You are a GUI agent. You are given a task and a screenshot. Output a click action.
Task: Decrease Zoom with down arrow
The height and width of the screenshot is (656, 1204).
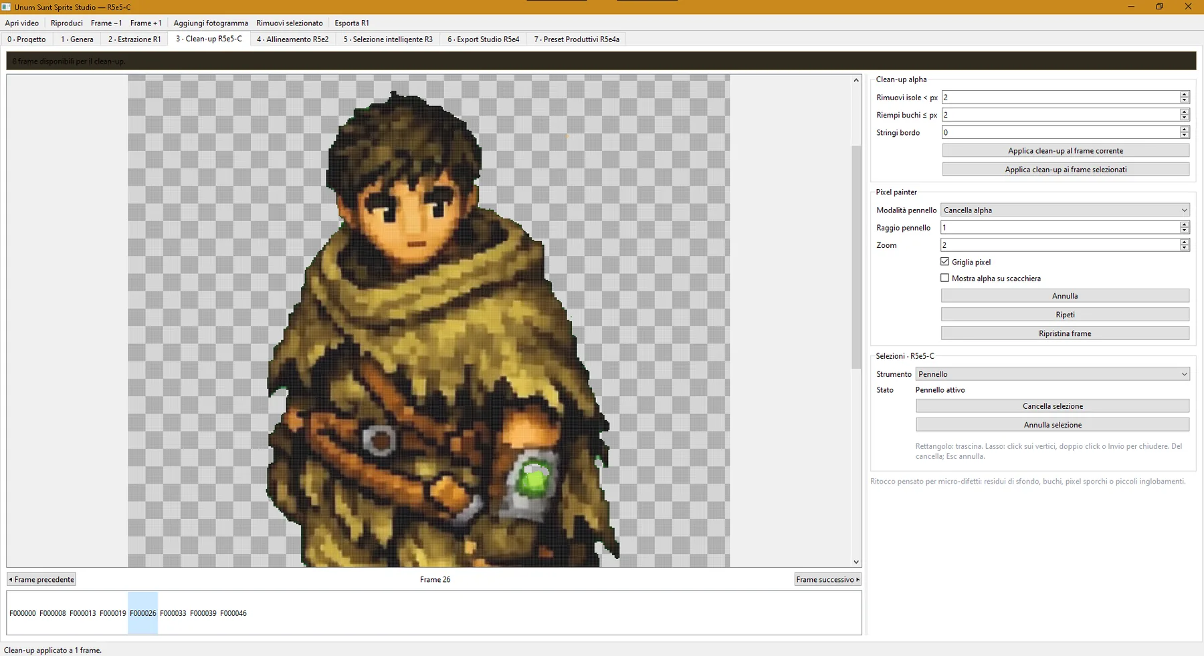click(x=1184, y=249)
